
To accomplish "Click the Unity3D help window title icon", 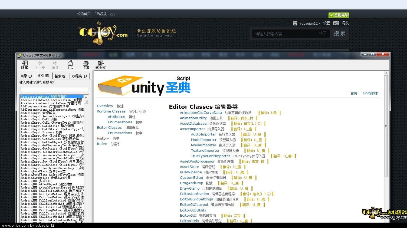I will [19, 55].
